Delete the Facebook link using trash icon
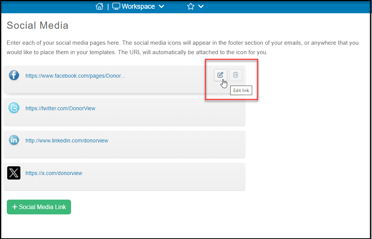The width and height of the screenshot is (372, 239). [236, 75]
